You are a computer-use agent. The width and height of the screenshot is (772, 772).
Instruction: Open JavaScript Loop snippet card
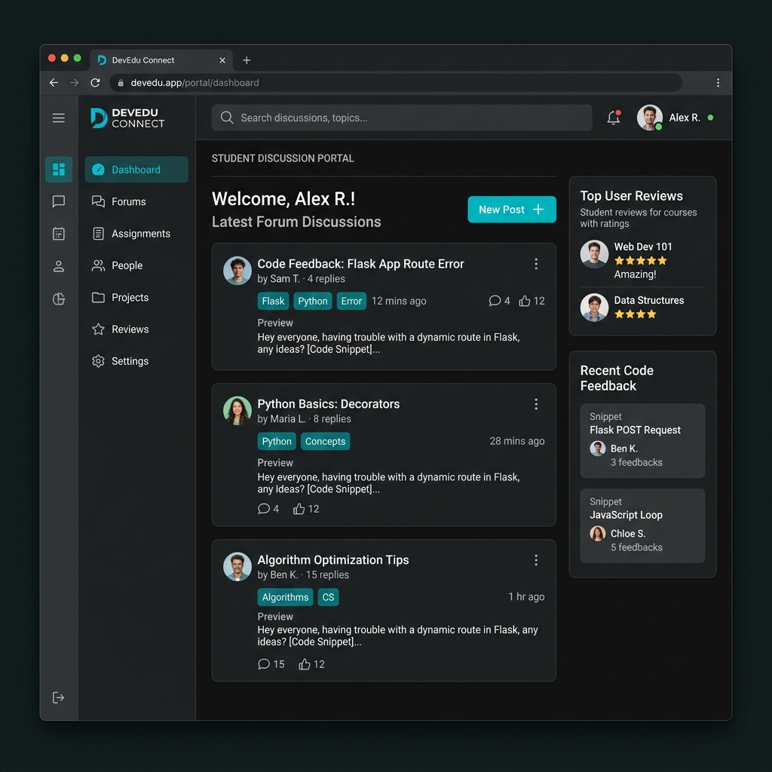pos(642,525)
